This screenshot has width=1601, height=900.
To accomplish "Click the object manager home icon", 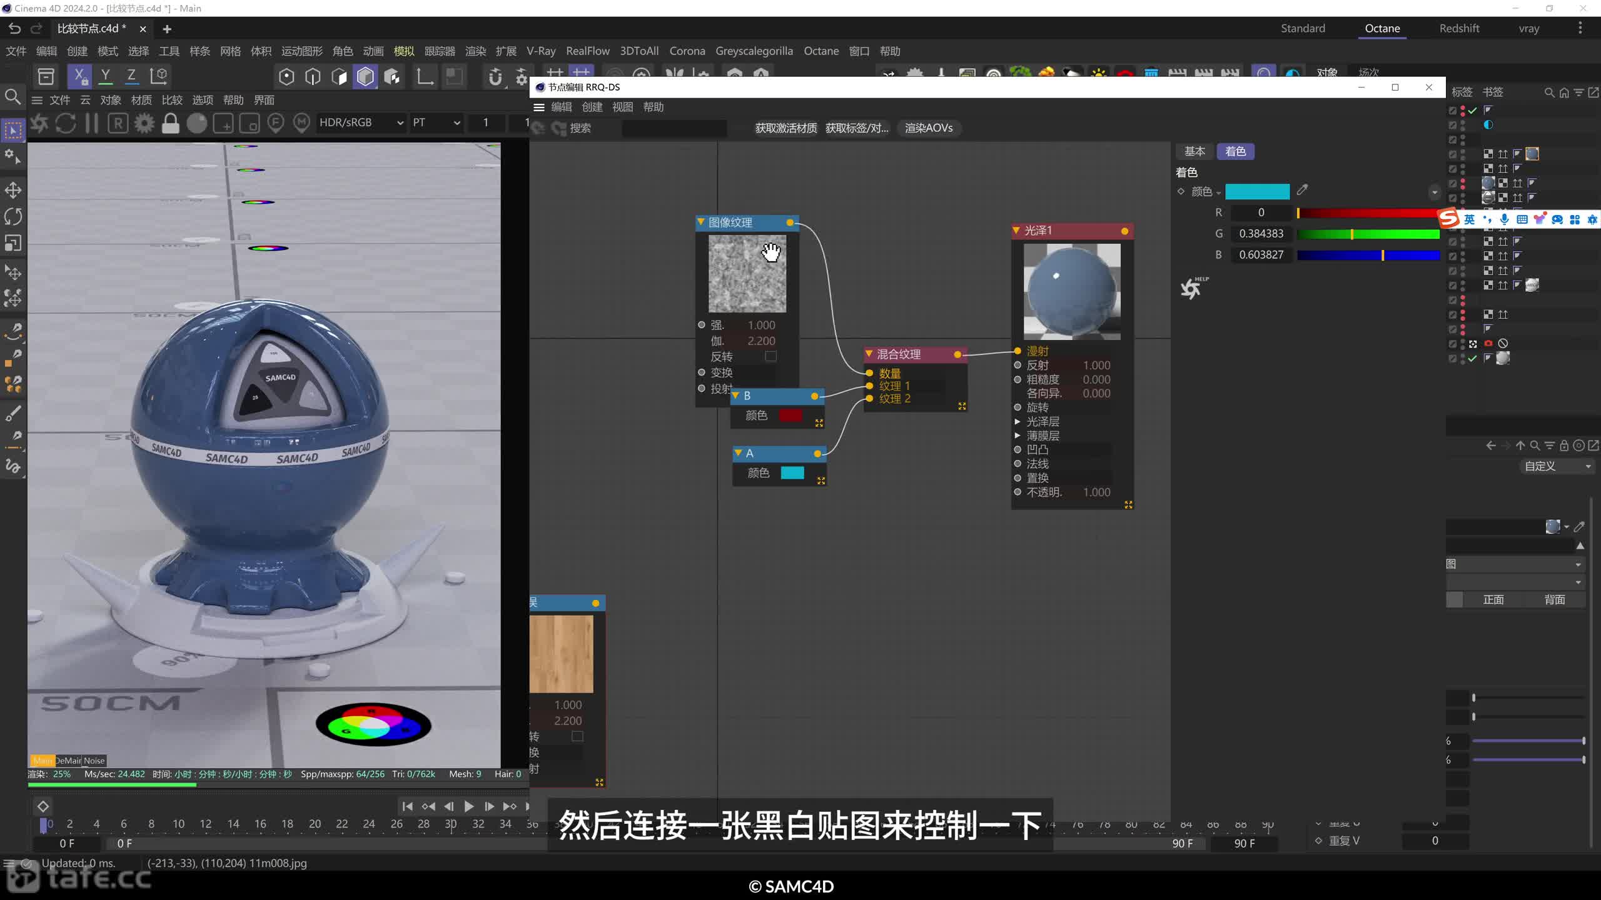I will coord(1564,92).
